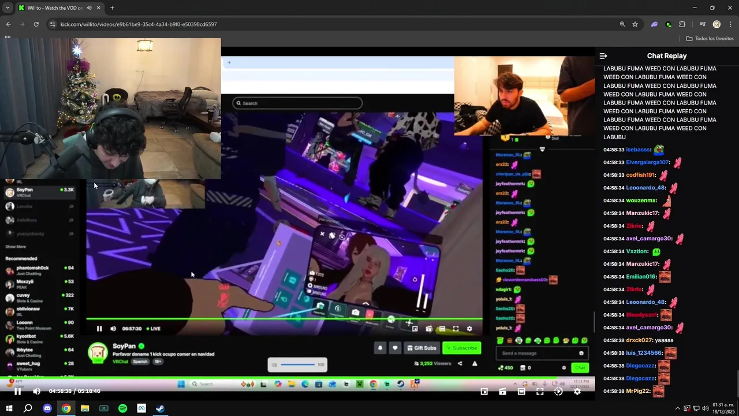Viewport: 739px width, 416px height.
Task: Click the Chat Replay heading
Action: pyautogui.click(x=667, y=56)
